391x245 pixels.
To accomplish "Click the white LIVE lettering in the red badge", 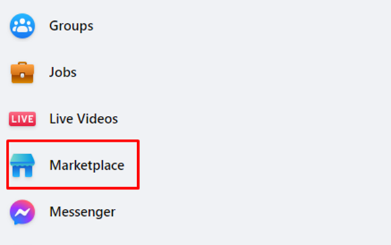I will (x=22, y=119).
